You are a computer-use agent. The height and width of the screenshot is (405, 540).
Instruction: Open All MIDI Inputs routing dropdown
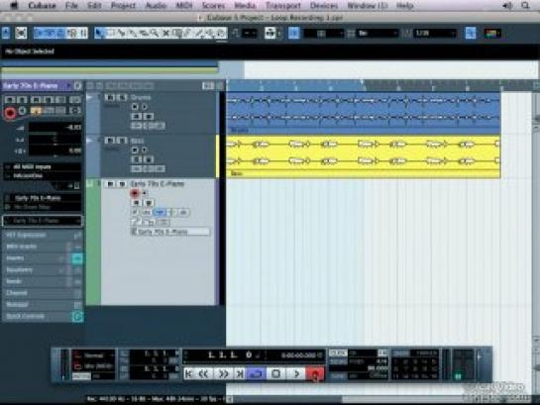[43, 167]
